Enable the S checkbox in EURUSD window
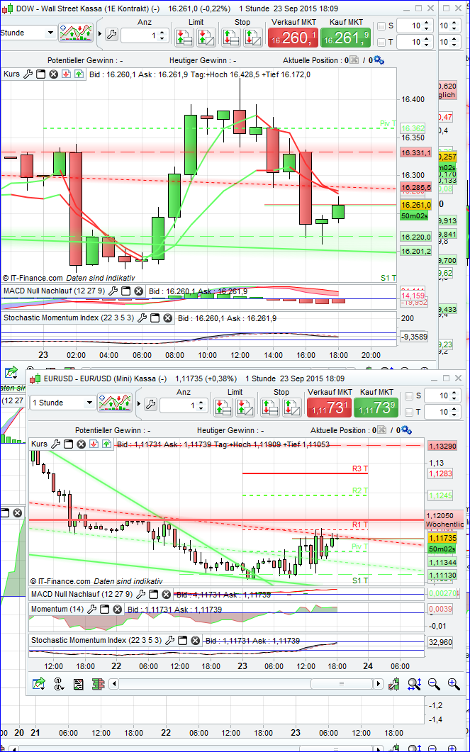 pyautogui.click(x=409, y=395)
